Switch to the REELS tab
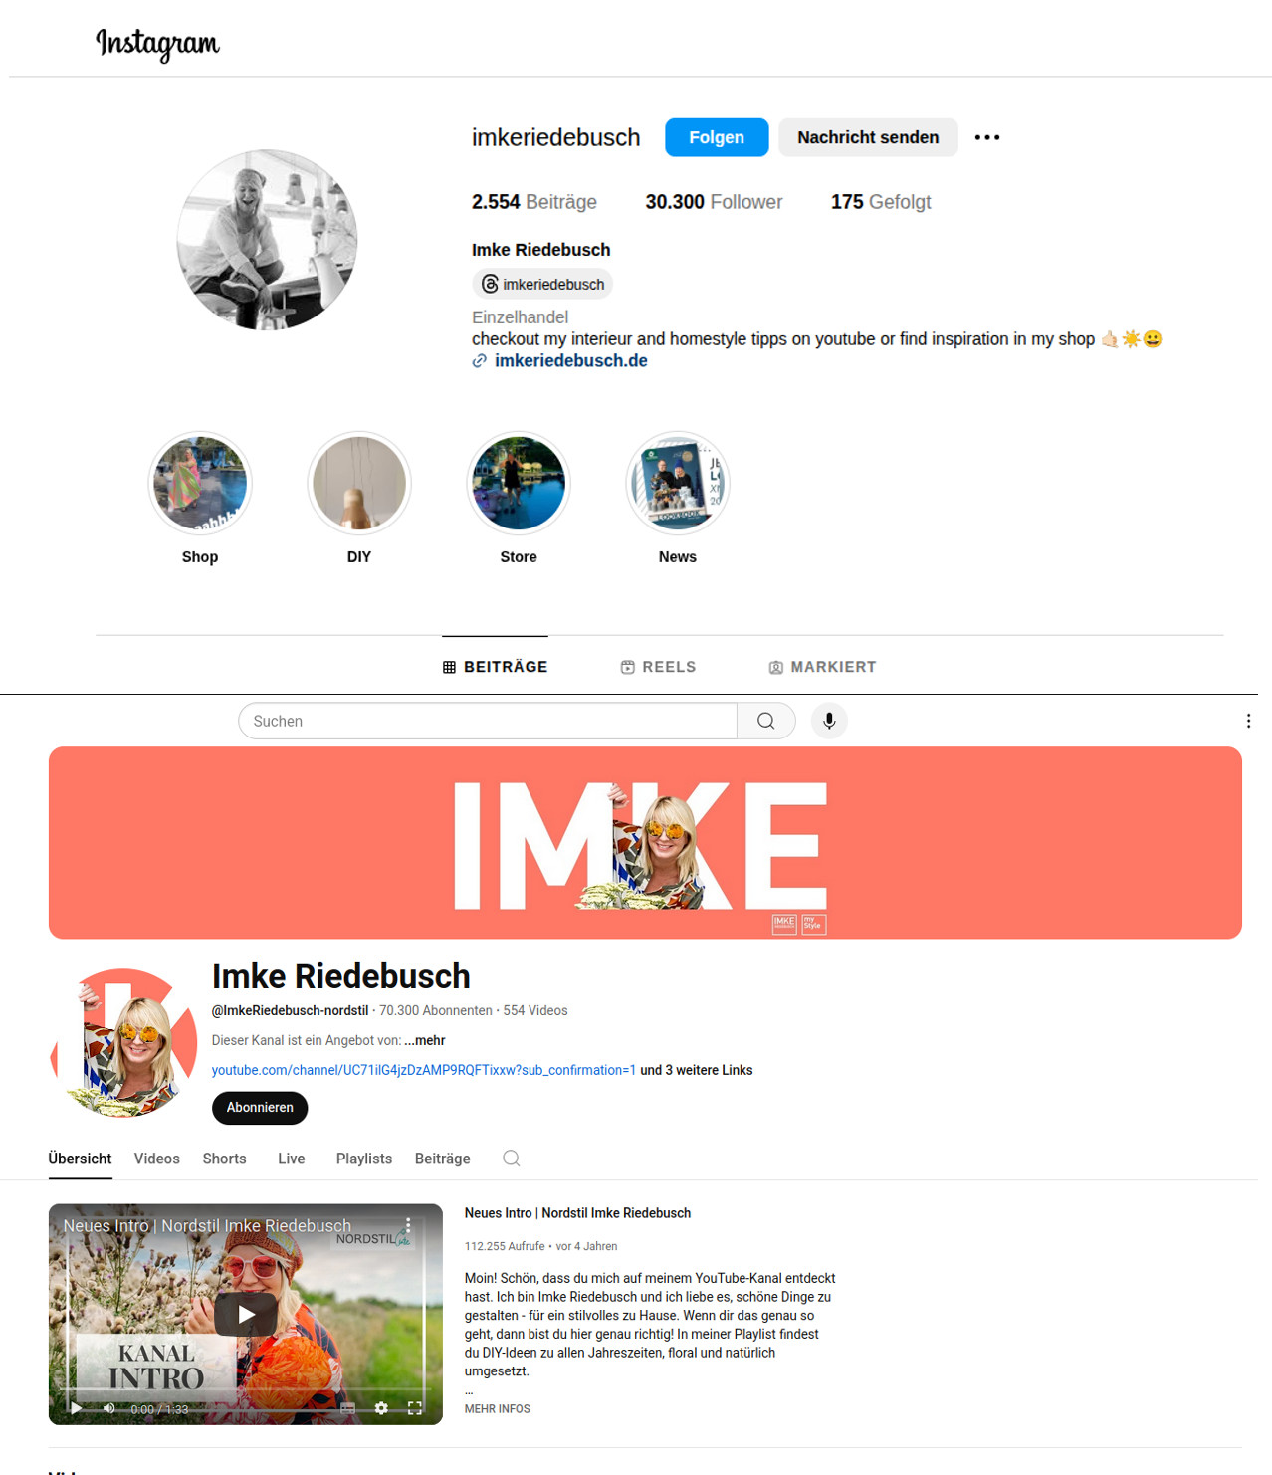 pyautogui.click(x=658, y=667)
